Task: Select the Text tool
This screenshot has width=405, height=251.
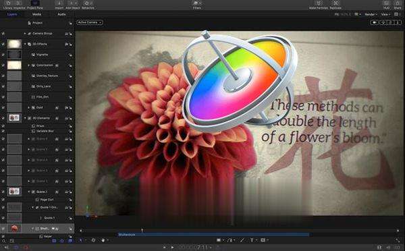Action: pyautogui.click(x=252, y=240)
